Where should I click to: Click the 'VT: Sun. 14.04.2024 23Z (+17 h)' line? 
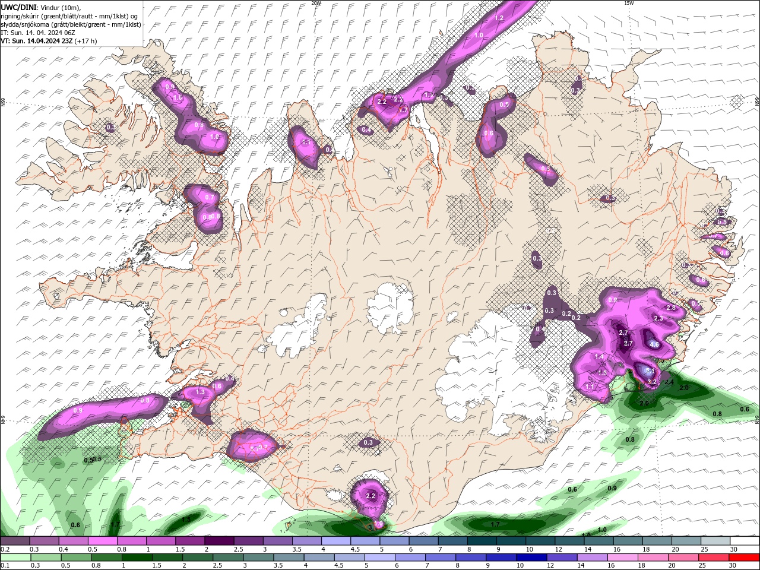point(49,41)
